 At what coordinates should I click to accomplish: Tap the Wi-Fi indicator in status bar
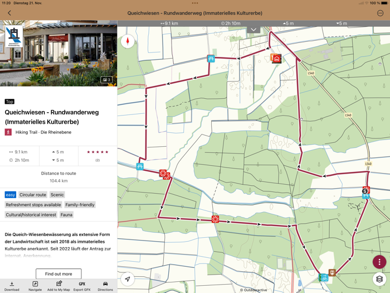coord(367,3)
